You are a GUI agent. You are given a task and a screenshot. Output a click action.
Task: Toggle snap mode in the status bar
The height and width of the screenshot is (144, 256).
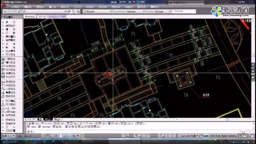coord(43,136)
